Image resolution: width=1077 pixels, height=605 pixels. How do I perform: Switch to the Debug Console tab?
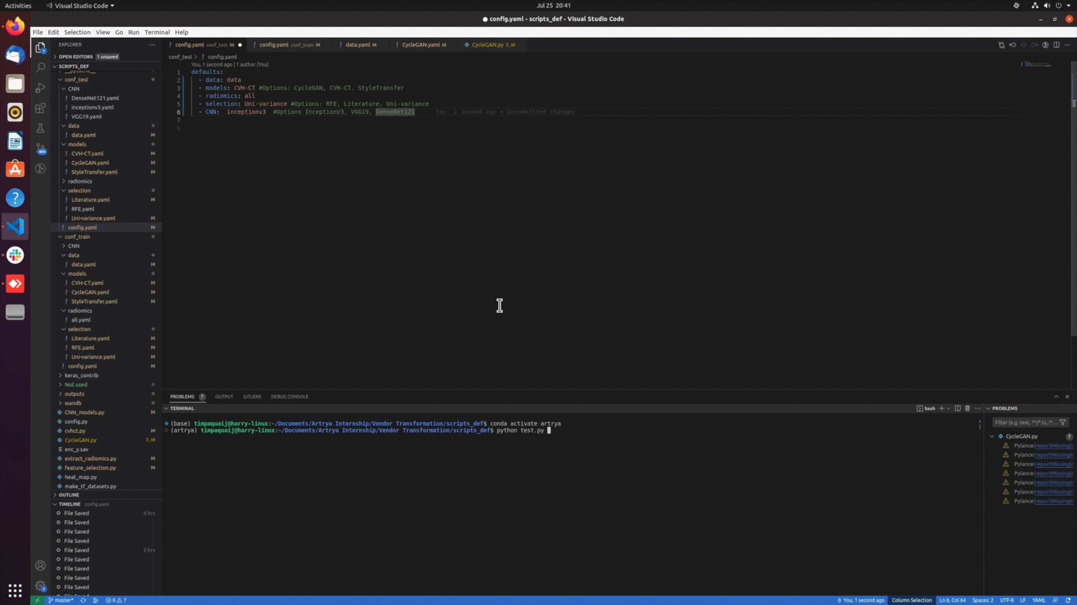point(289,397)
